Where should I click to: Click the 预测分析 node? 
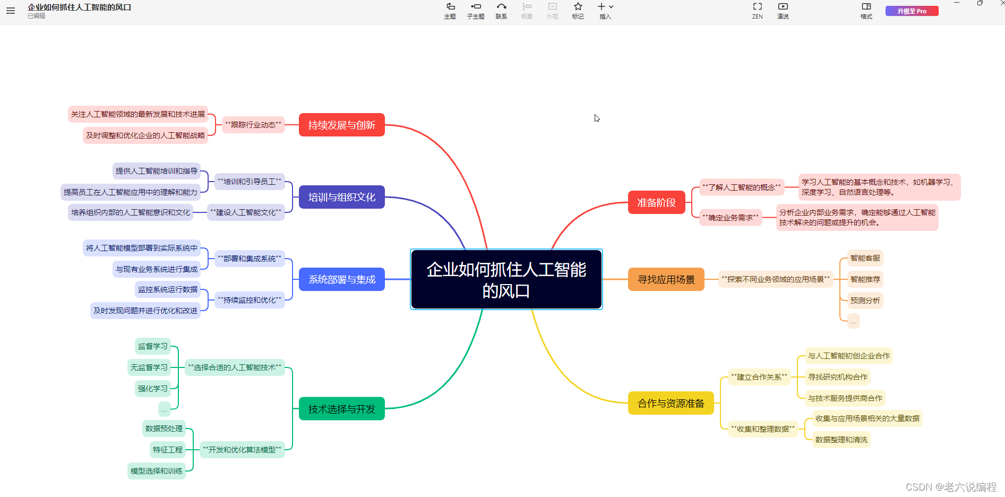tap(865, 301)
